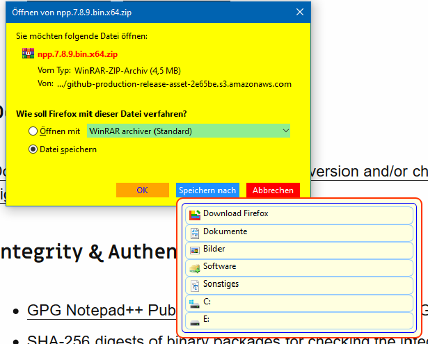This screenshot has height=344, width=428.
Task: Select the 'Datei speichern' radio button
Action: (x=33, y=149)
